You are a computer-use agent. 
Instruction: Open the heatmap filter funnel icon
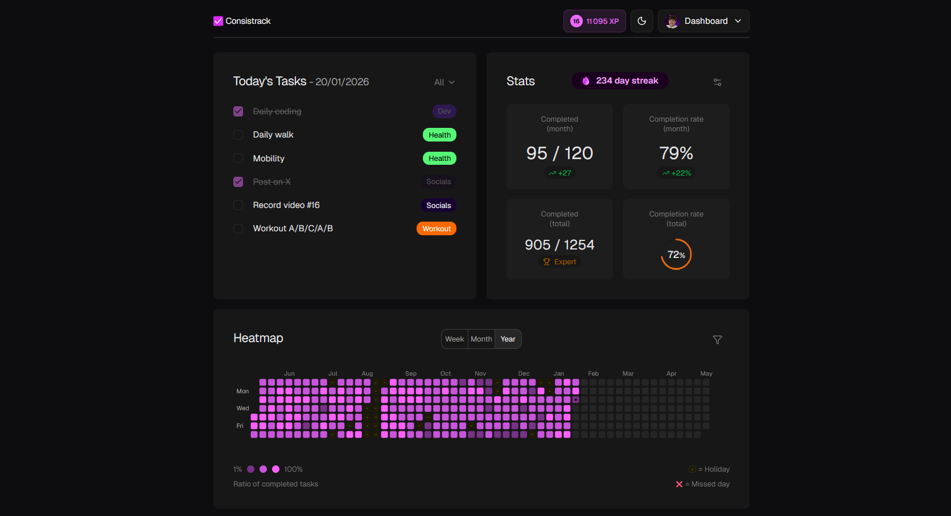tap(717, 340)
